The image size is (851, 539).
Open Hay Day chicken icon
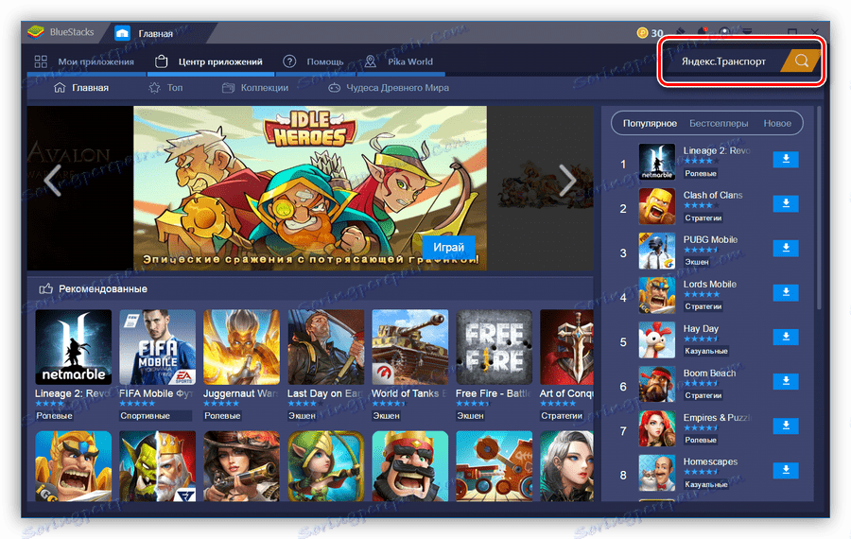click(657, 339)
